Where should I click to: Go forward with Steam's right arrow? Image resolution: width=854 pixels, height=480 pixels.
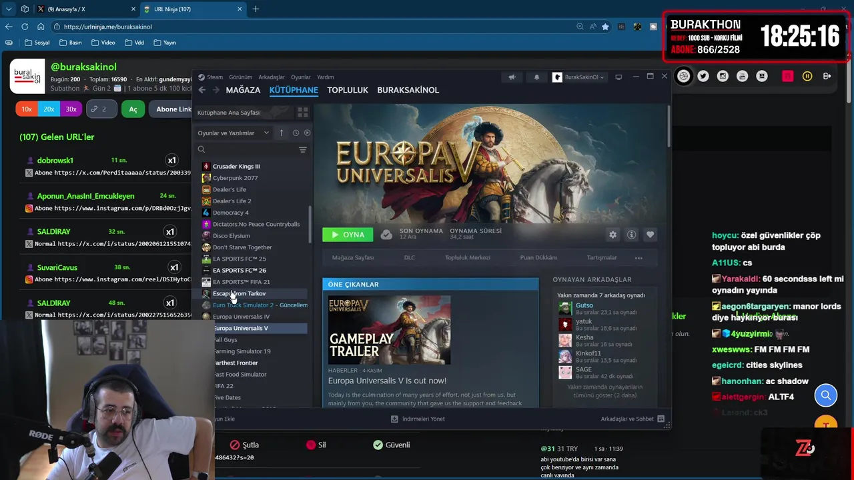coord(216,90)
